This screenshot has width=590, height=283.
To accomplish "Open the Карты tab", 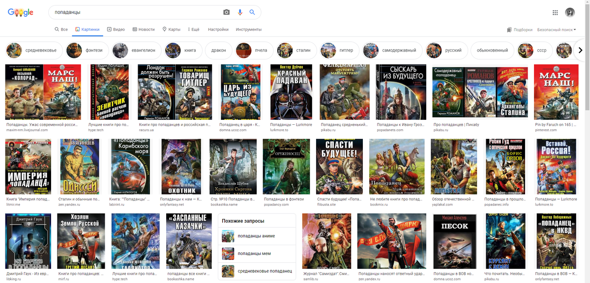I will (x=172, y=29).
